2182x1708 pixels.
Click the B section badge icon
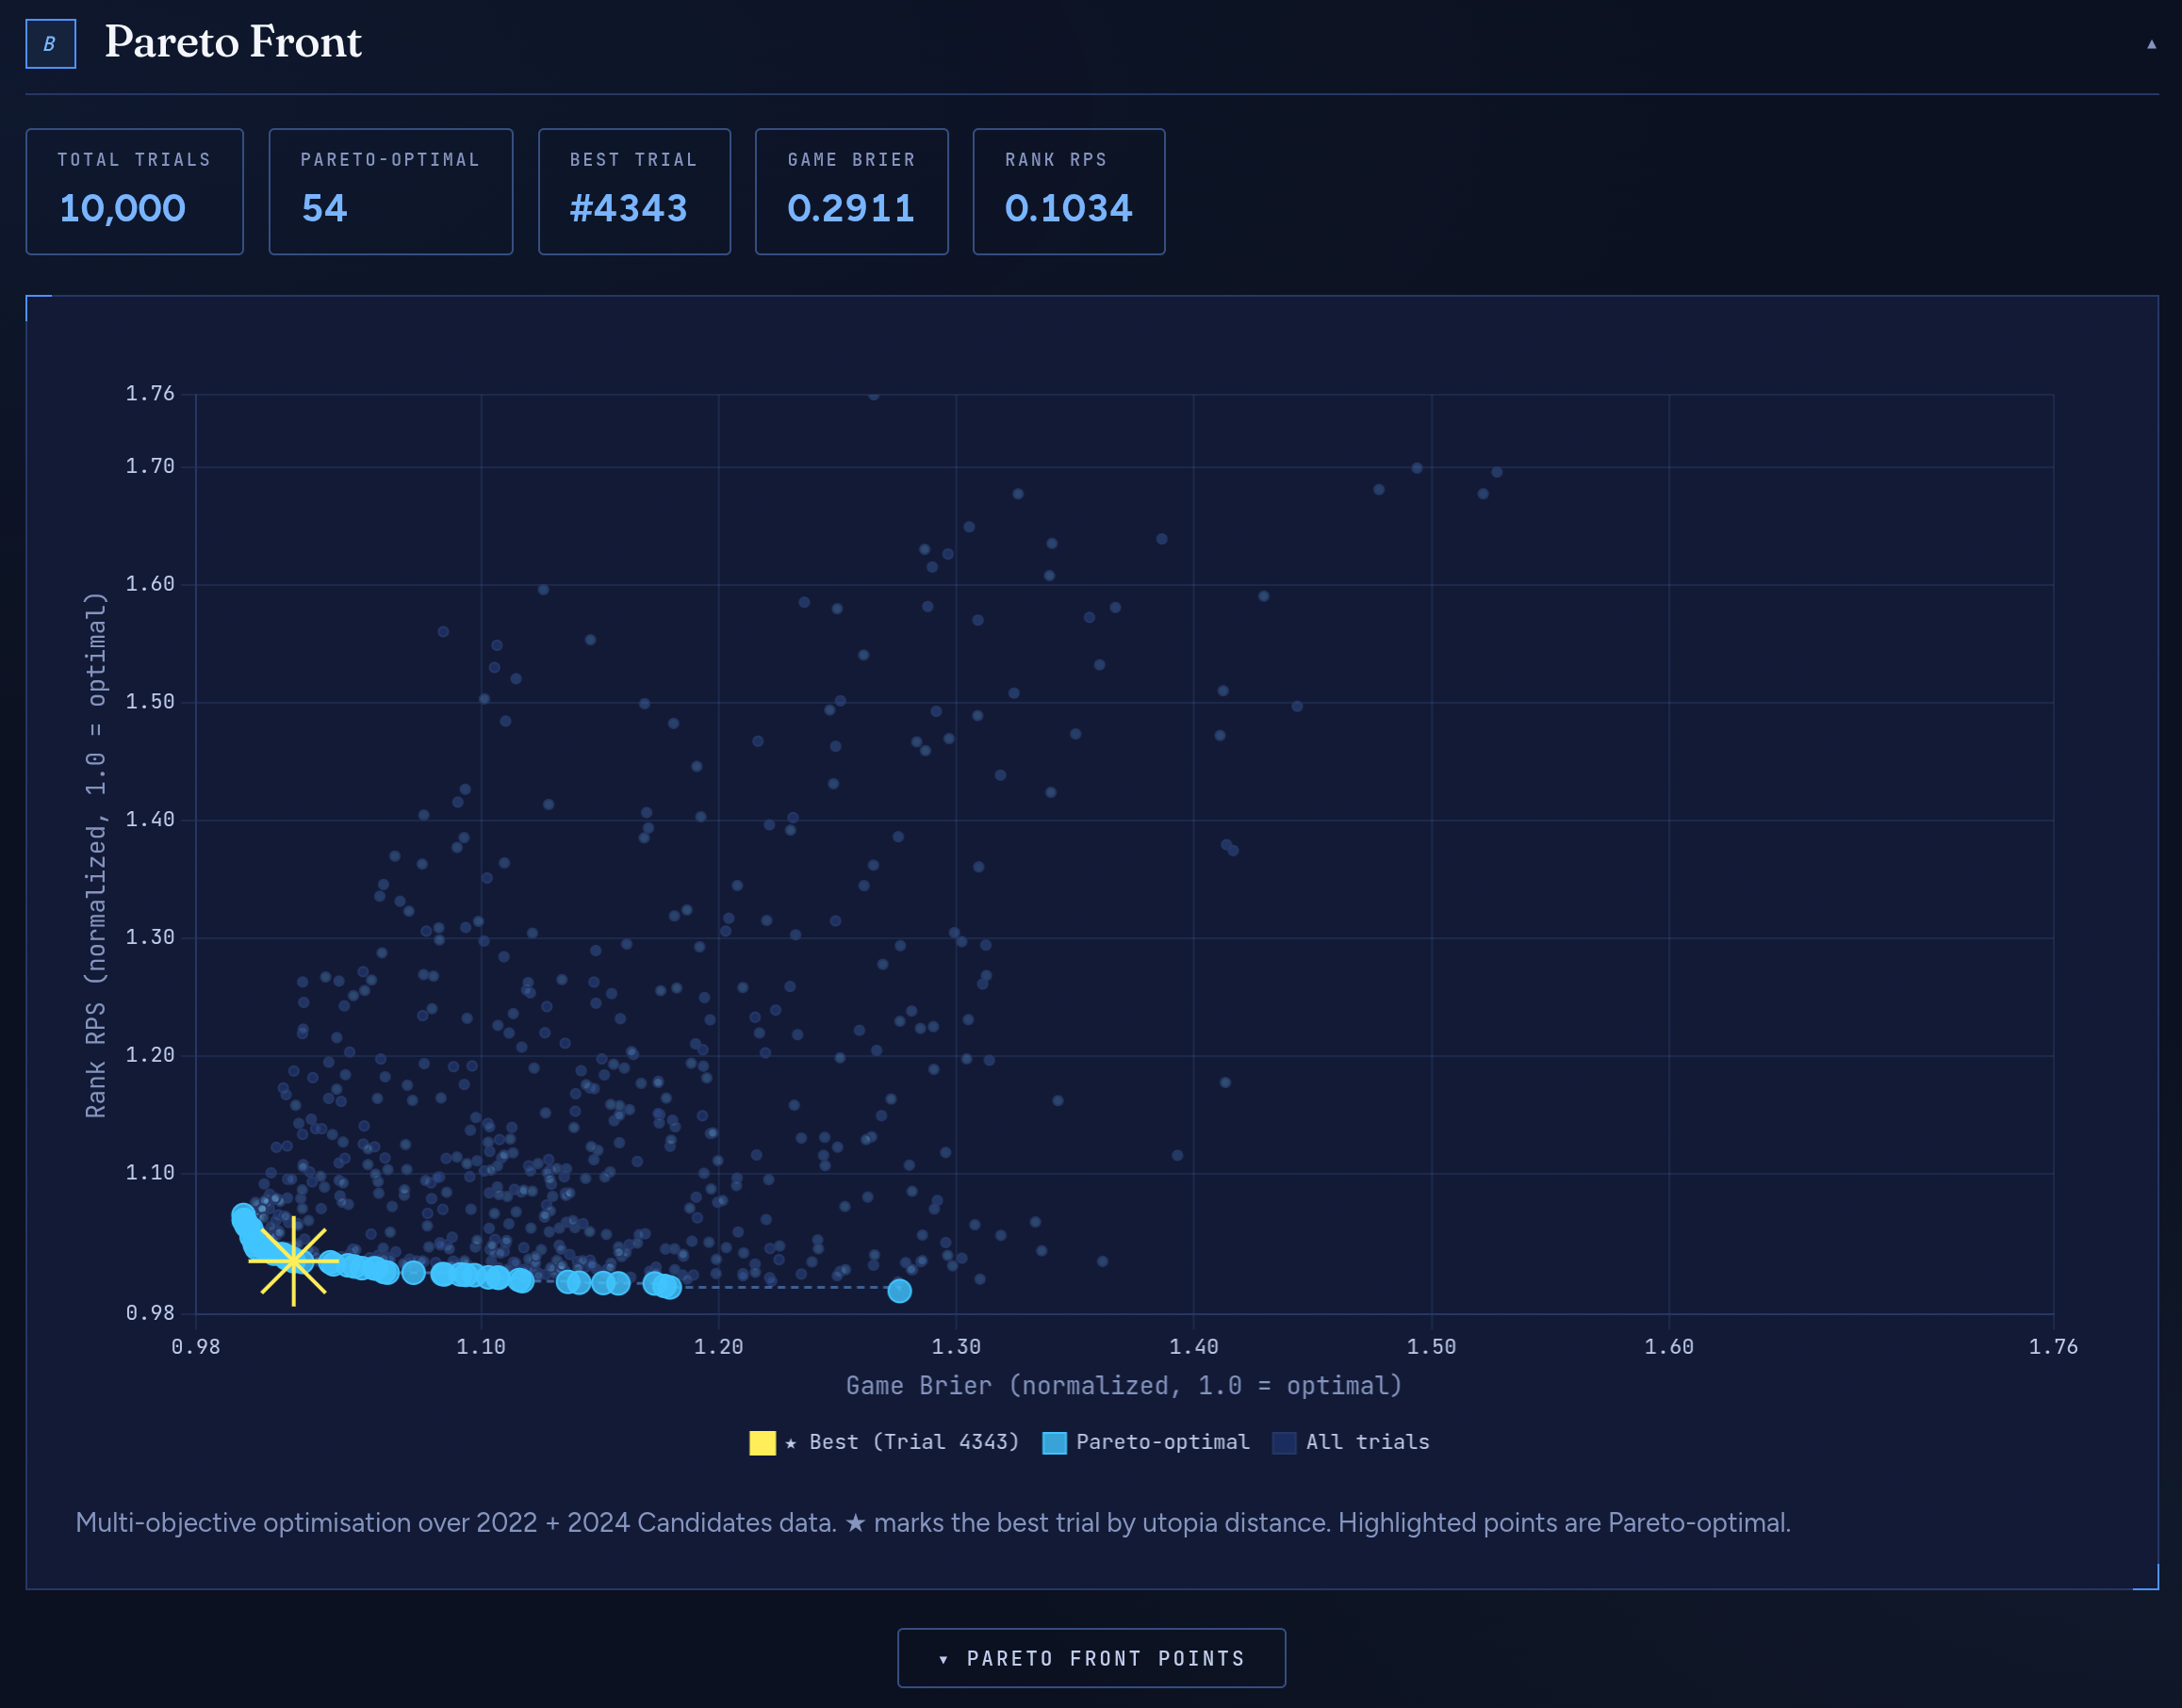[x=50, y=44]
